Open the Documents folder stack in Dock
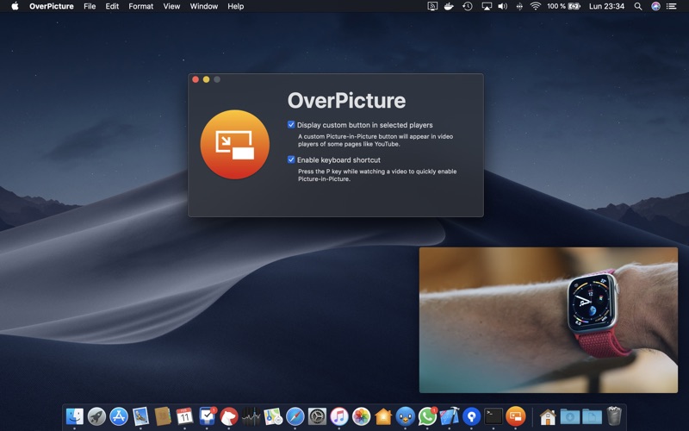 pyautogui.click(x=592, y=416)
